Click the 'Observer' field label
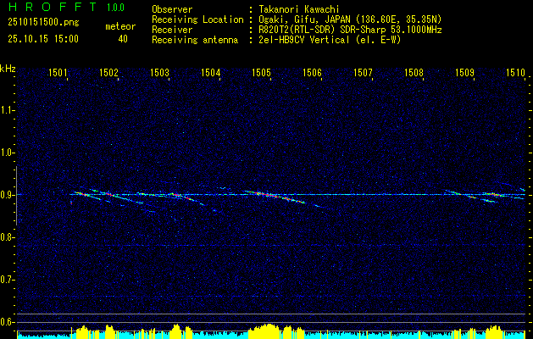The height and width of the screenshot is (339, 533). [172, 9]
